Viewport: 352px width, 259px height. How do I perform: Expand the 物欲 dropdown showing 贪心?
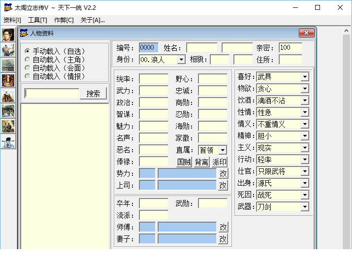coord(305,89)
